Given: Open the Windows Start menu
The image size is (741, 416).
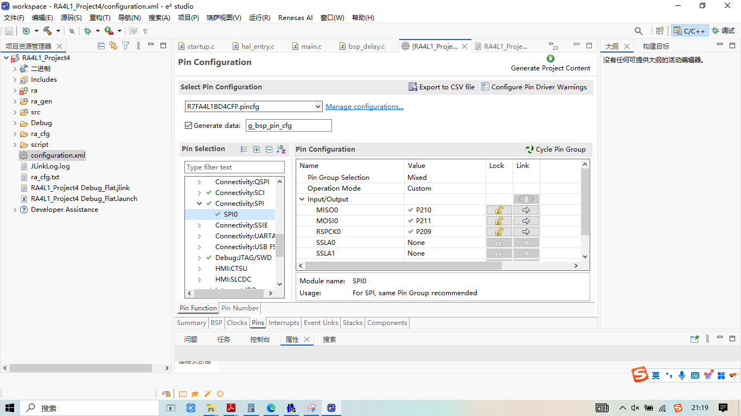Looking at the screenshot, I should coord(10,408).
